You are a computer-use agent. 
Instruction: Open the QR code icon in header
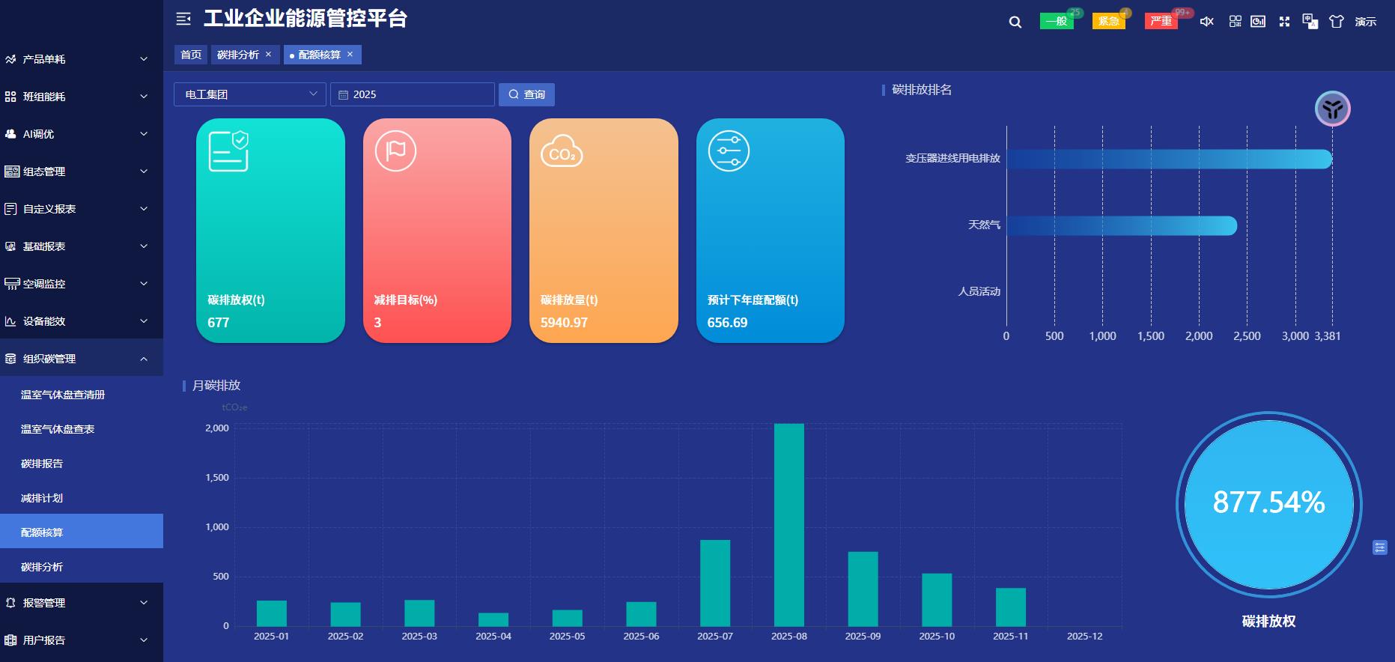coord(1235,22)
